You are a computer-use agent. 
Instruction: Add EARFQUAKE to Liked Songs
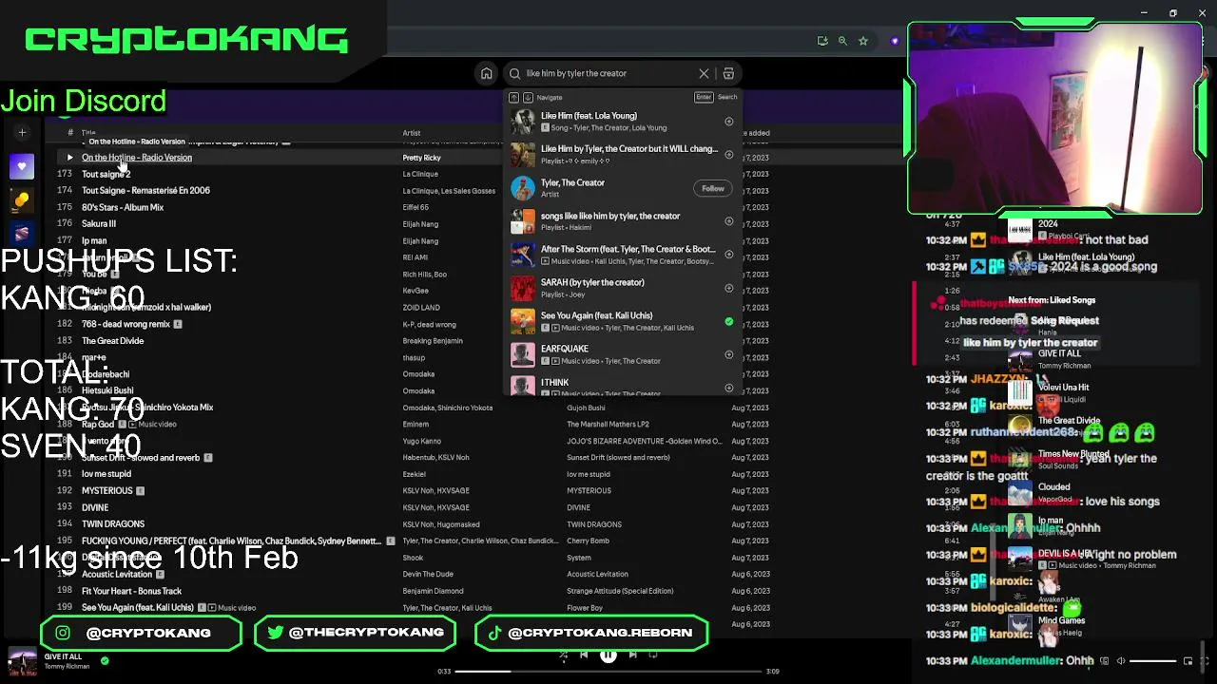click(729, 354)
